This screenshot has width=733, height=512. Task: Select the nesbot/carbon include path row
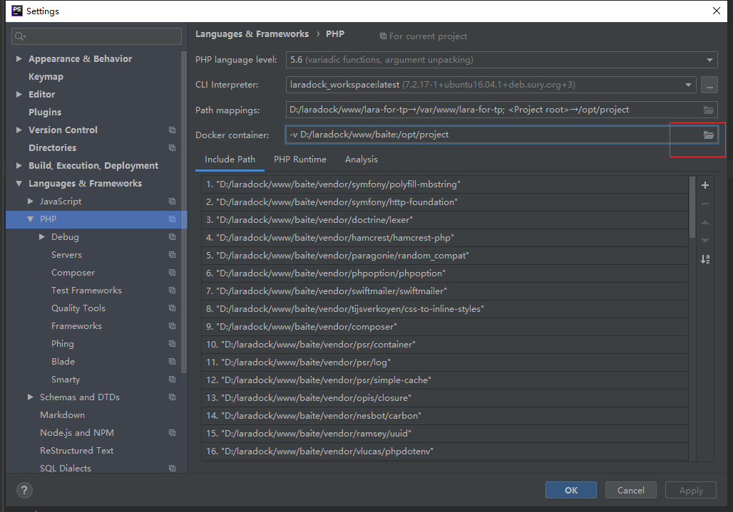click(444, 416)
